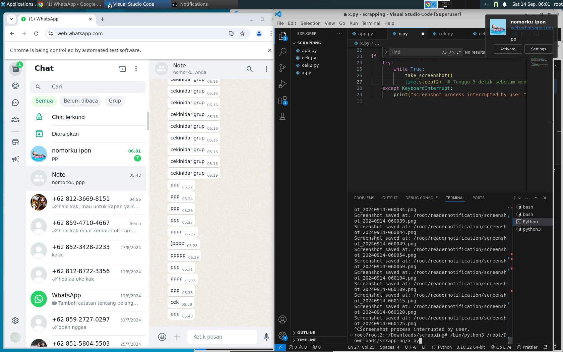The height and width of the screenshot is (352, 563).
Task: Open WhatsApp Communities icon
Action: (15, 119)
